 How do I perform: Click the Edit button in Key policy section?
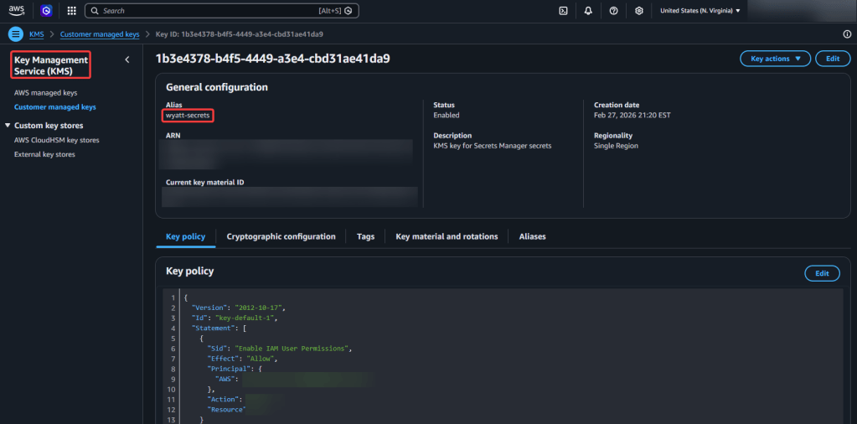(x=822, y=273)
